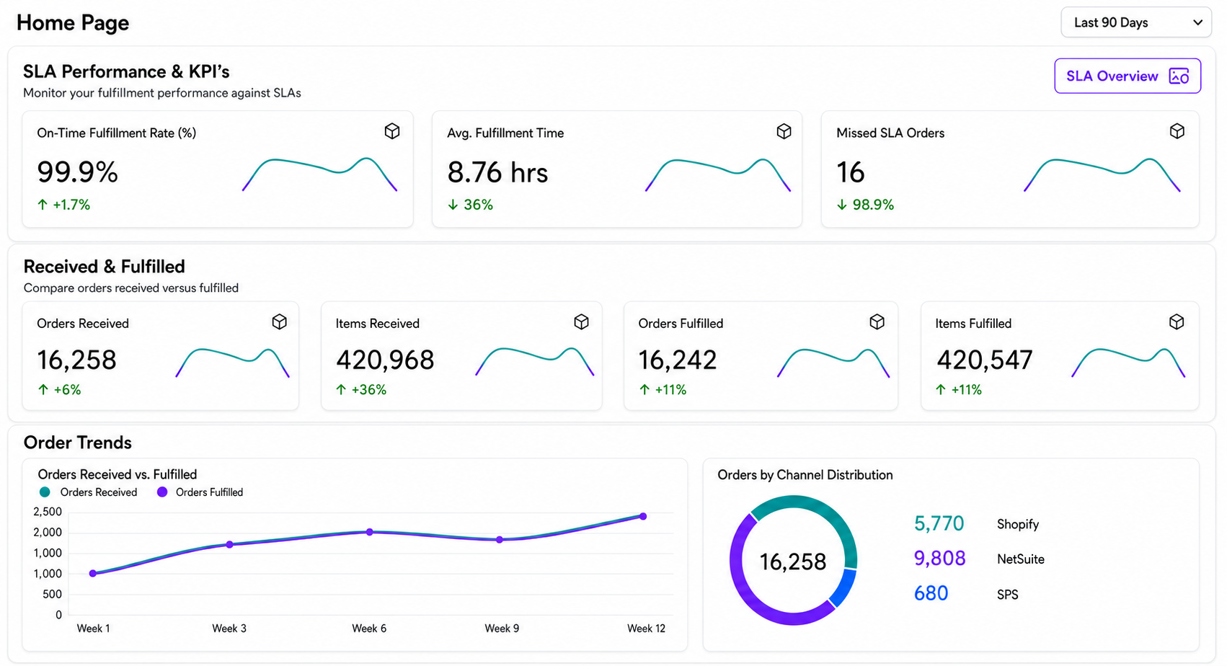Click the 16,258 total in donut center

click(x=793, y=561)
